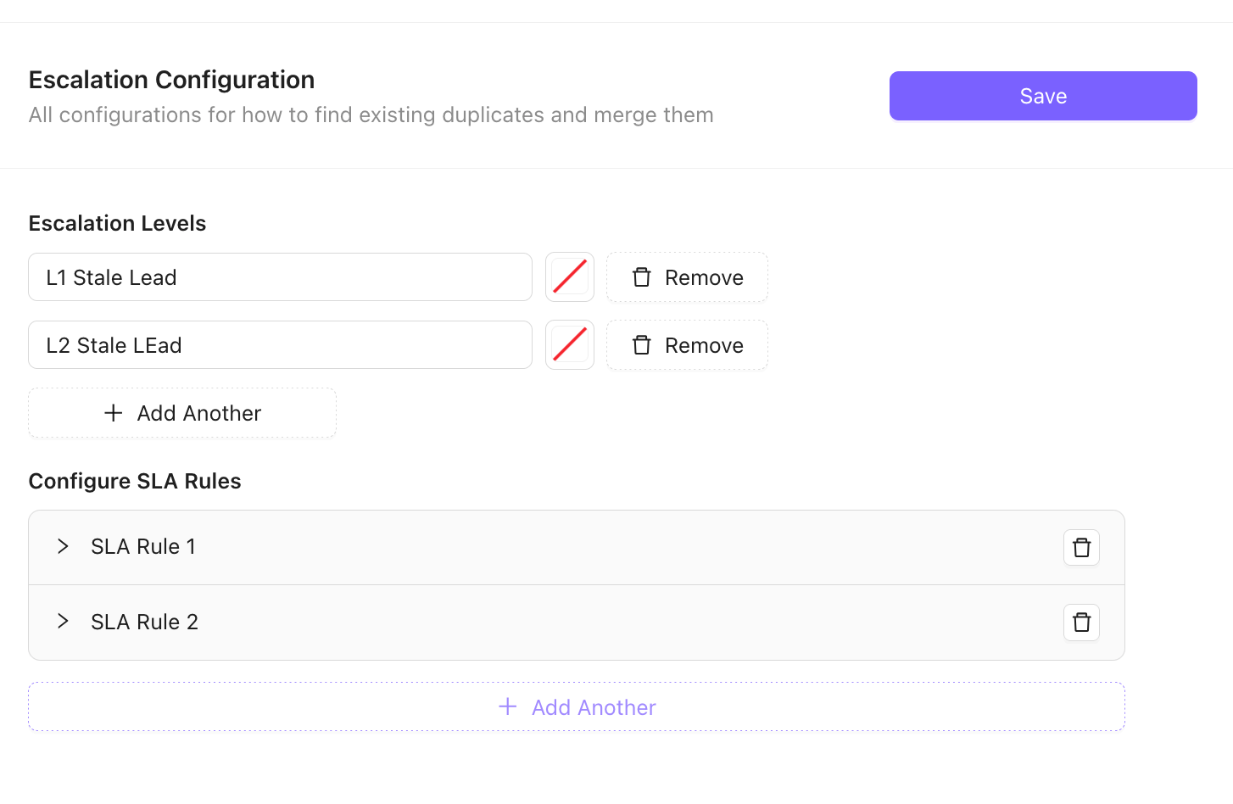Expand SLA Rule 1 with its chevron
Viewport: 1233px width, 804px height.
[x=63, y=547]
